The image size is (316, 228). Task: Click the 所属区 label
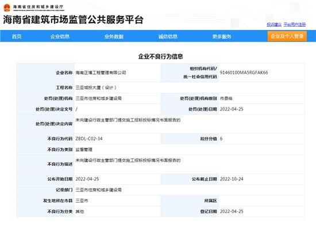coord(210,201)
